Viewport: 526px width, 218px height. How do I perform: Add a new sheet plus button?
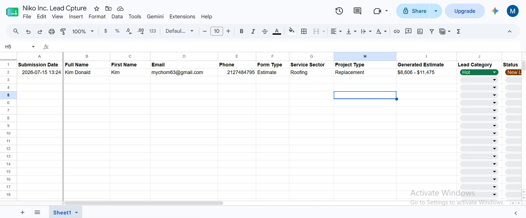22,212
